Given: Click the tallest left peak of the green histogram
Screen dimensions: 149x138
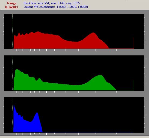Looking at the screenshot, I should (17, 70).
